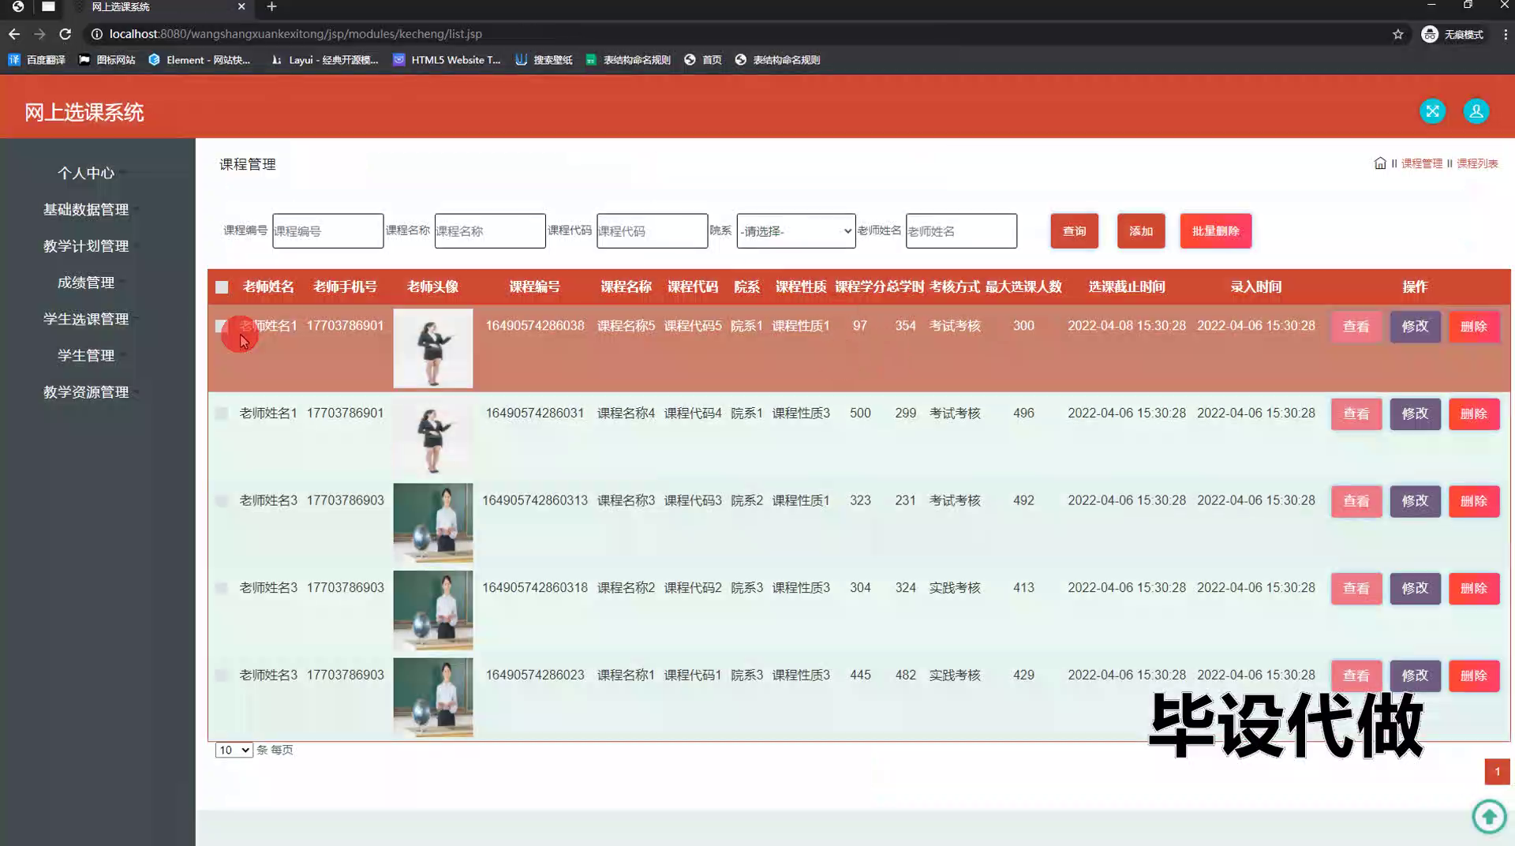Open the Layui bookmark
The height and width of the screenshot is (846, 1515).
[x=324, y=60]
